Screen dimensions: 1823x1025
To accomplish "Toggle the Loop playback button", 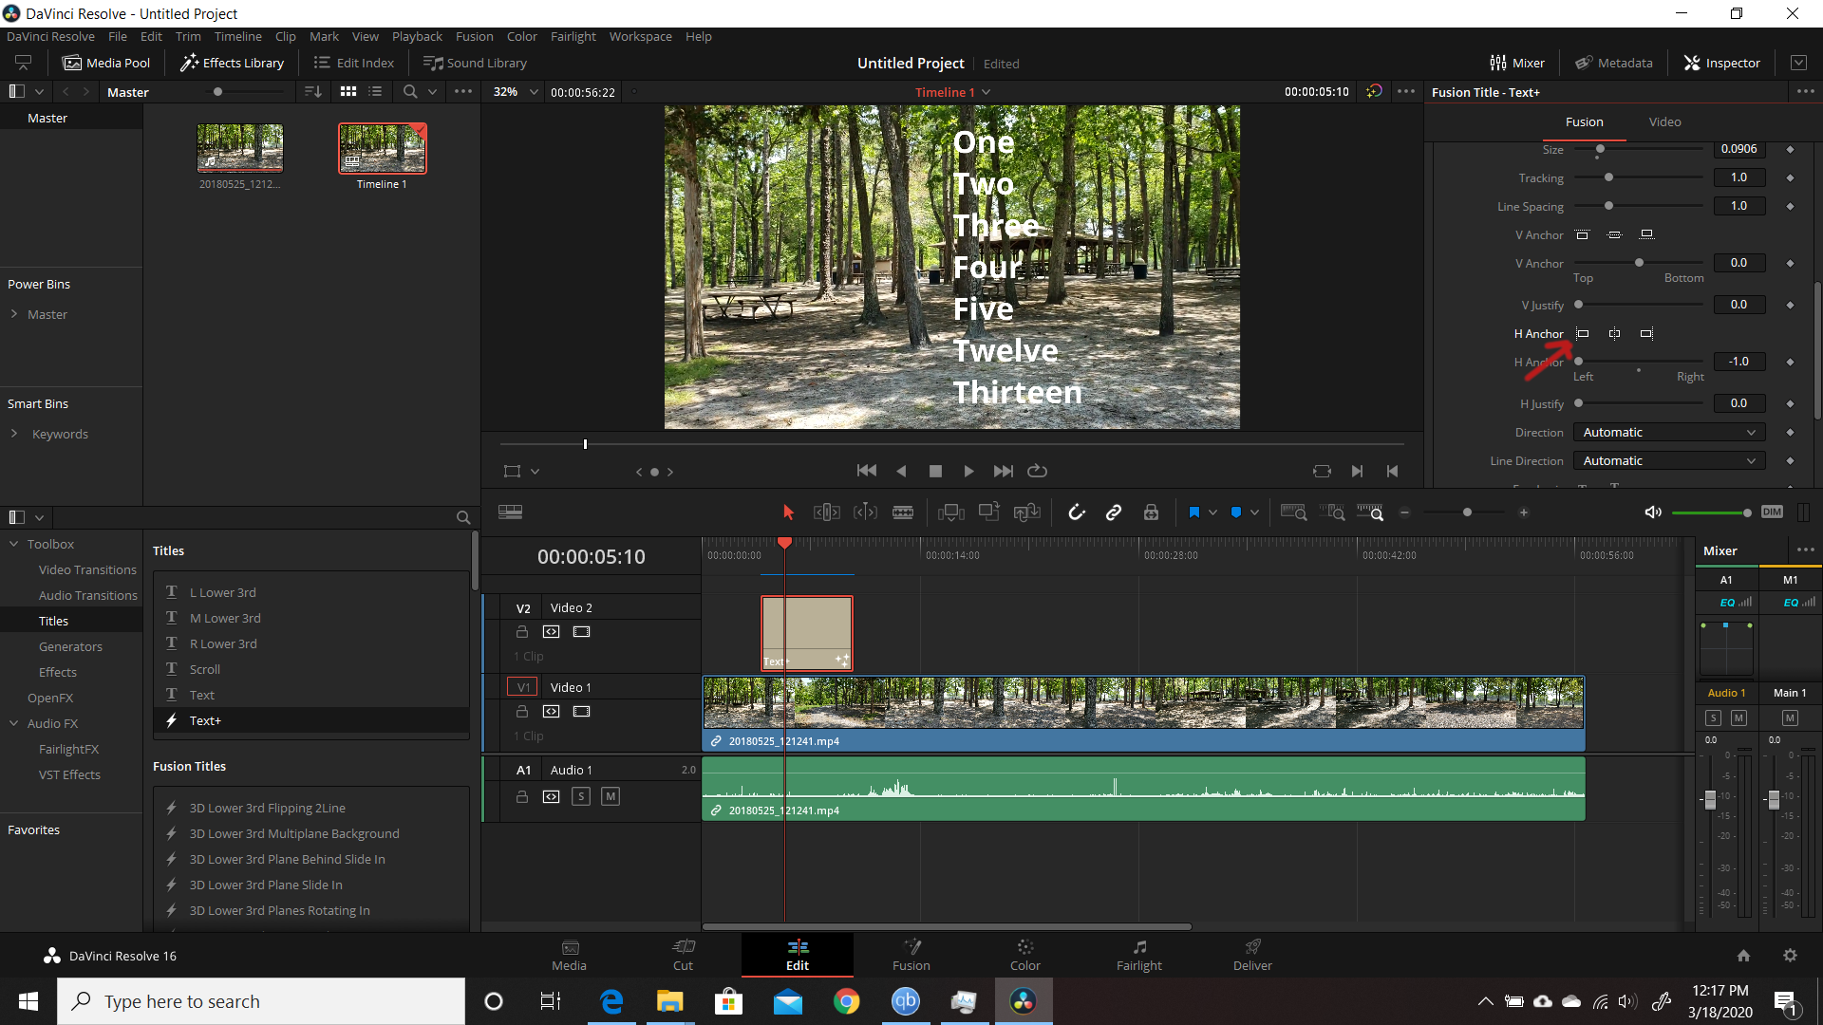I will pyautogui.click(x=1037, y=471).
